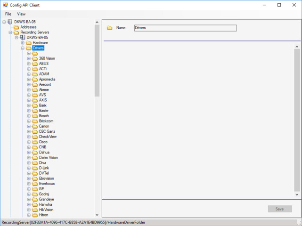Viewport: 302px width, 226px height.
Task: Click the DKWS-BA-05 root server icon
Action: point(10,22)
